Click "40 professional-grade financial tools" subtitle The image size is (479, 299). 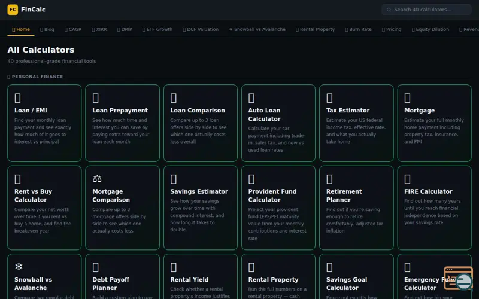coord(51,61)
